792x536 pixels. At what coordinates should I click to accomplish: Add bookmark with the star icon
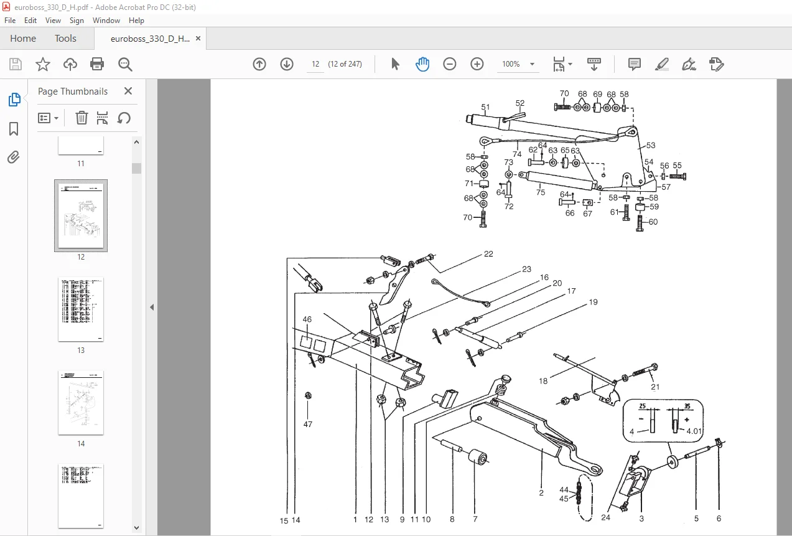(x=42, y=64)
